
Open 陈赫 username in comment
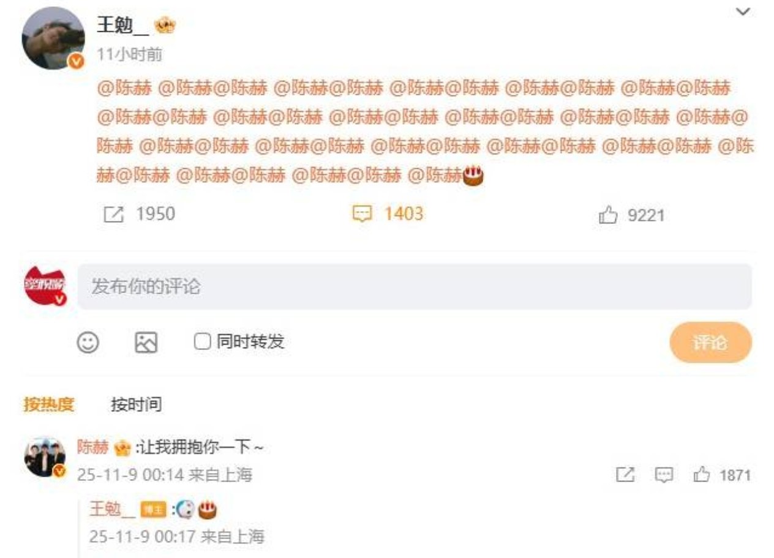tap(92, 447)
